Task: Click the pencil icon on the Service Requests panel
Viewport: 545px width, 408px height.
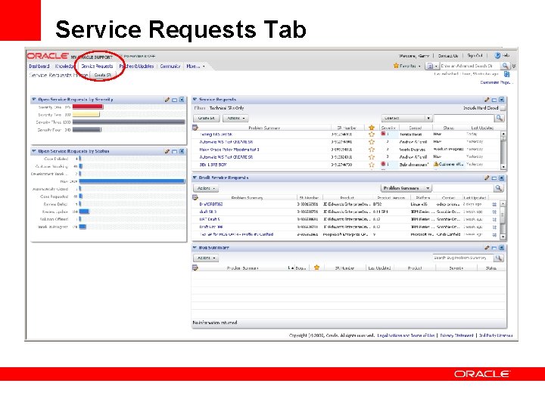Action: (487, 100)
